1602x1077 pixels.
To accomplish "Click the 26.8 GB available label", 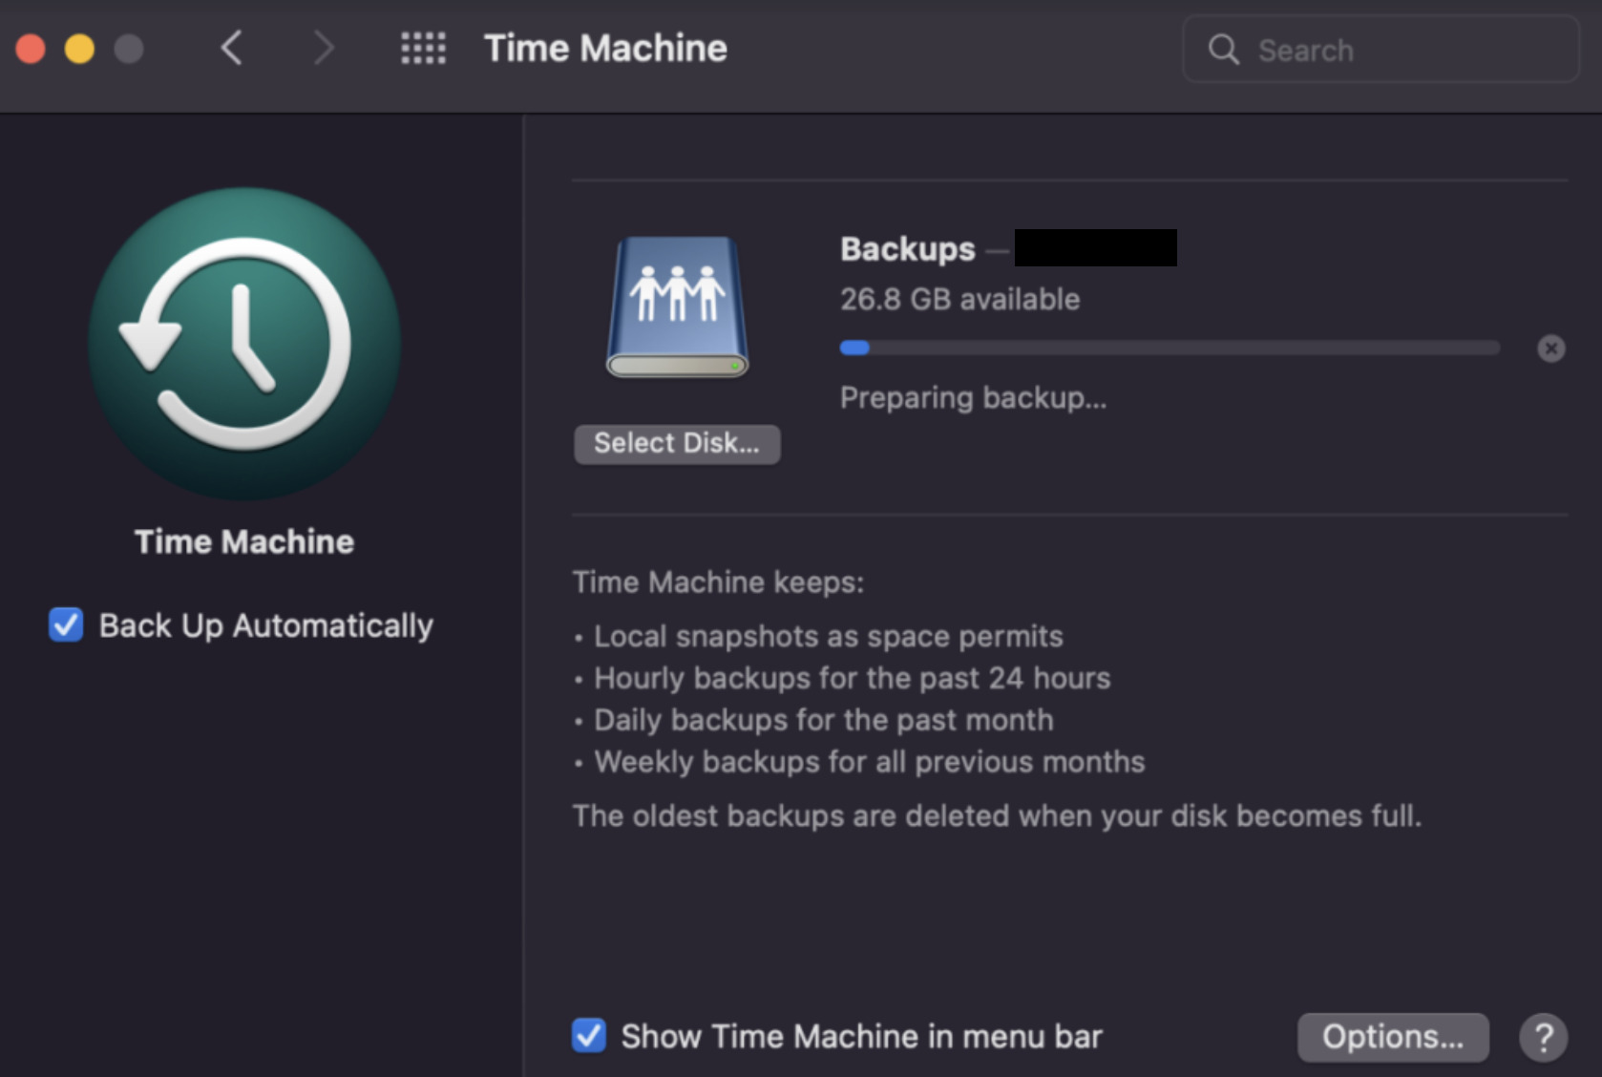I will coord(959,299).
